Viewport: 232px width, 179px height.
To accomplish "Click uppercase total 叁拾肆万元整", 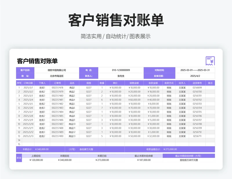I will tap(86, 149).
